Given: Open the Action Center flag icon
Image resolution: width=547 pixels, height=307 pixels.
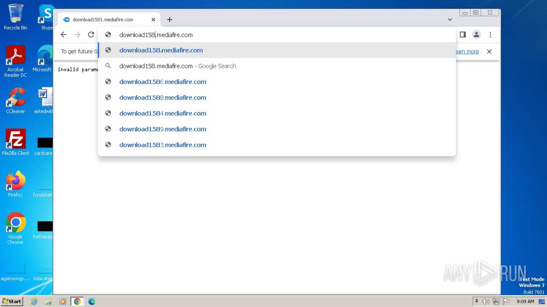Looking at the screenshot, I should tap(506, 301).
